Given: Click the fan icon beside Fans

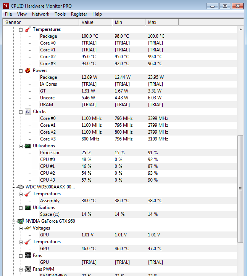Looking at the screenshot, I should [x=28, y=255].
